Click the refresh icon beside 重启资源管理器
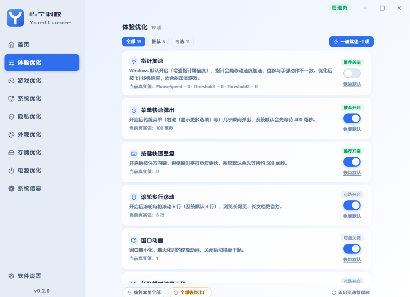Screen dimensions: 410x297 tap(334, 293)
